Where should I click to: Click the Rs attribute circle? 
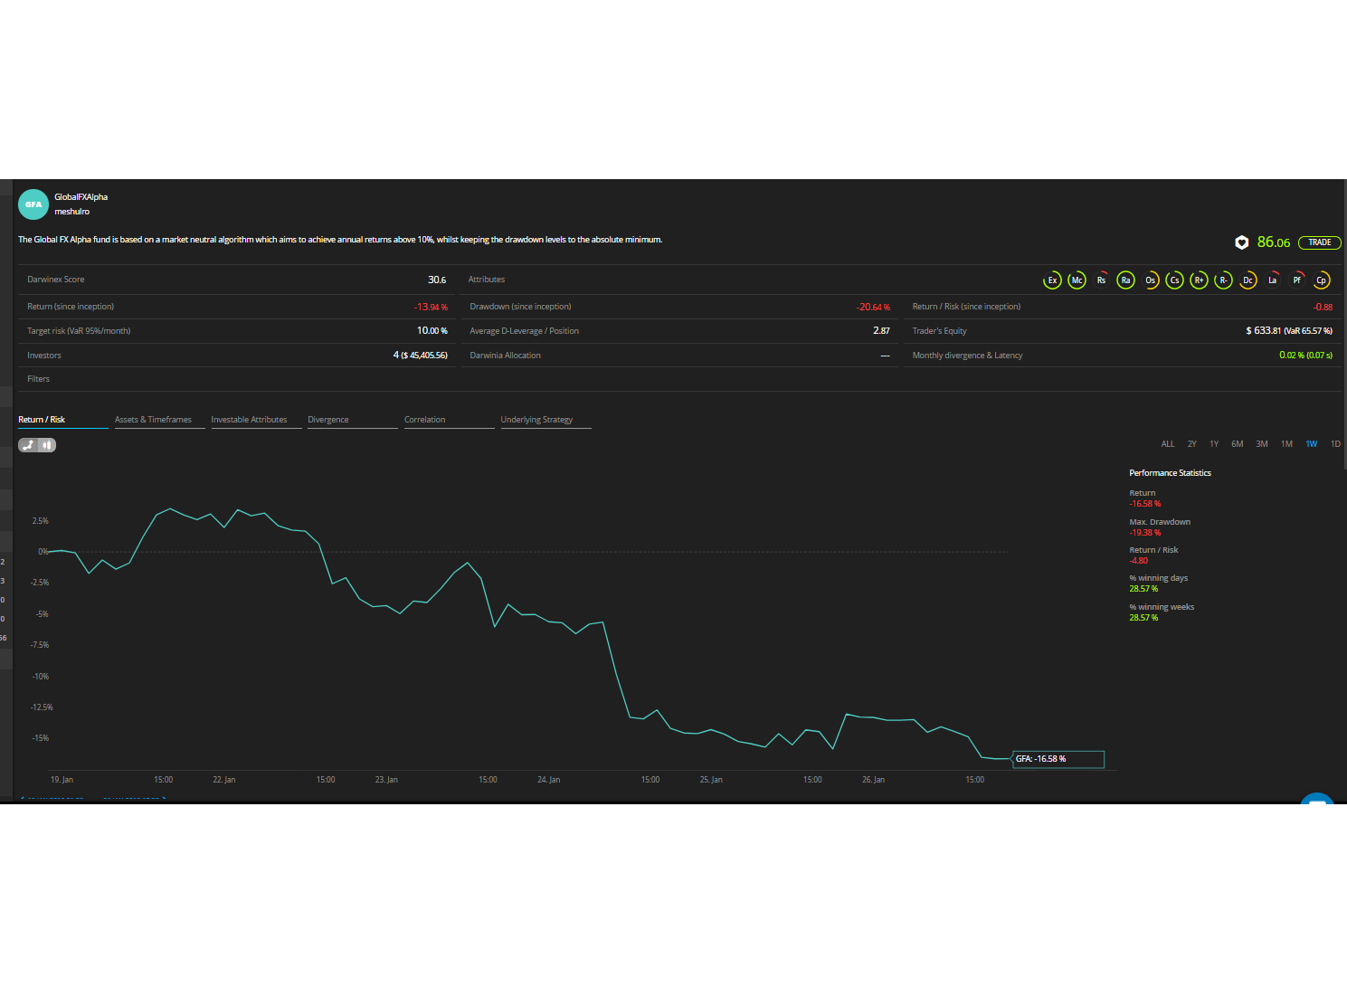point(1101,280)
